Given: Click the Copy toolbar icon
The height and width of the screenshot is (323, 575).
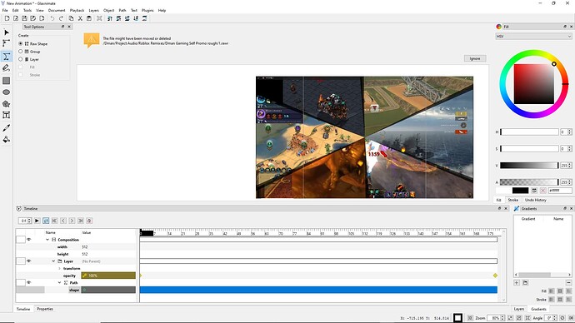Looking at the screenshot, I should [x=71, y=18].
